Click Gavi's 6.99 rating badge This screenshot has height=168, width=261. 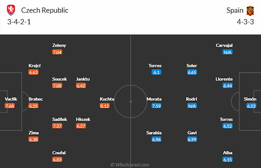(x=192, y=140)
